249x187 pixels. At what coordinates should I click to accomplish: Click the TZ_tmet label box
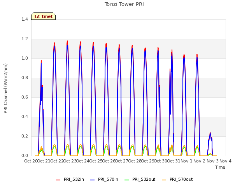43,16
